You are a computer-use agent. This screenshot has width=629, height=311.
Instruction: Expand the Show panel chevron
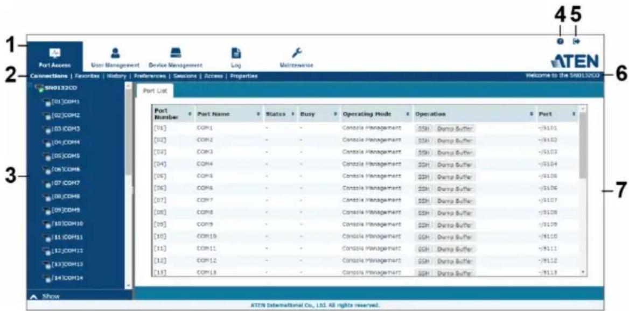34,296
